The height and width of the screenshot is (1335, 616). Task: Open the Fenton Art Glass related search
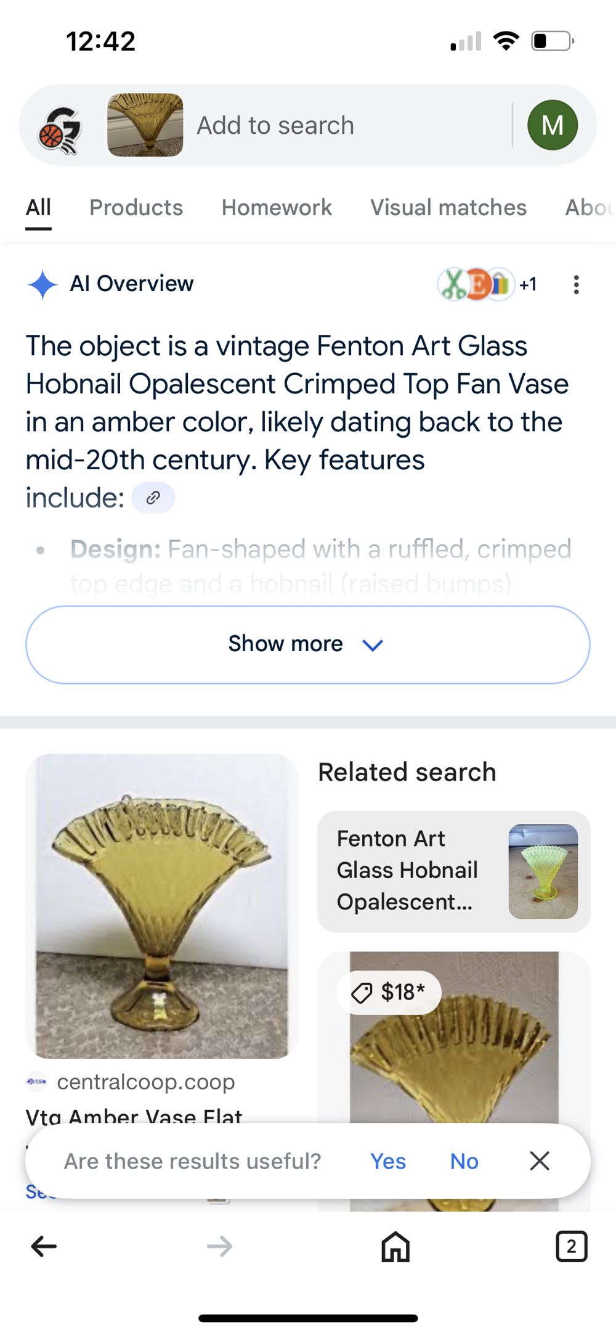click(454, 870)
